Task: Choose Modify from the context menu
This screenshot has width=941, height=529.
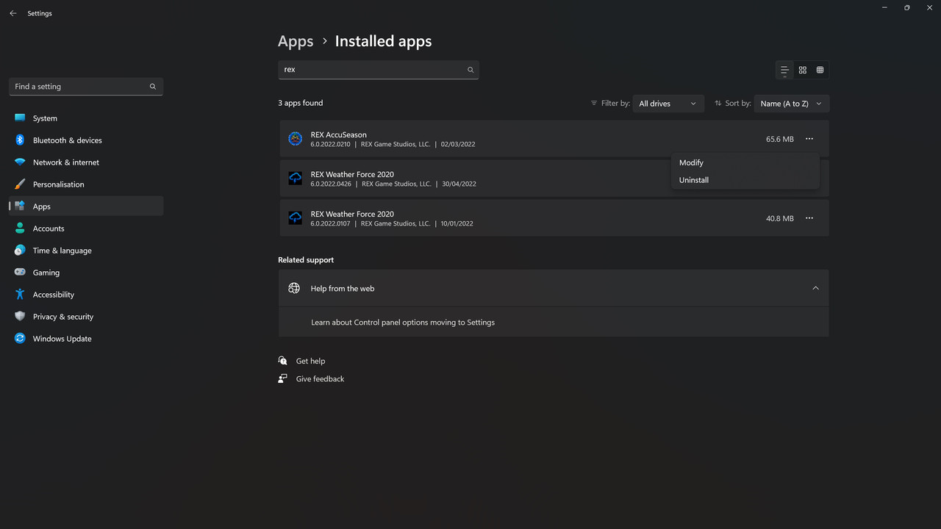Action: coord(745,162)
